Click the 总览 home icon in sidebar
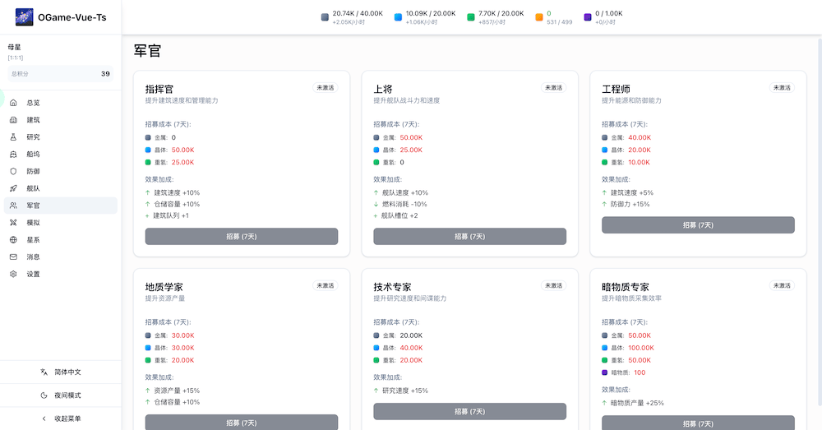This screenshot has height=430, width=822. point(13,103)
